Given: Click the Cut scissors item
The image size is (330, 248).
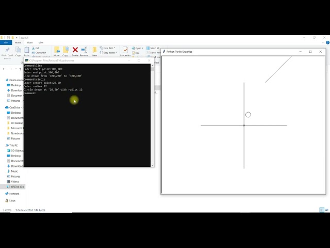Looking at the screenshot, I should 36,48.
